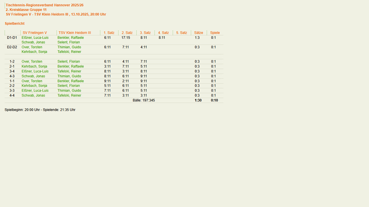Select Over, Torsten in the D2-D2 row
Screen dimensions: 369x207
point(32,47)
